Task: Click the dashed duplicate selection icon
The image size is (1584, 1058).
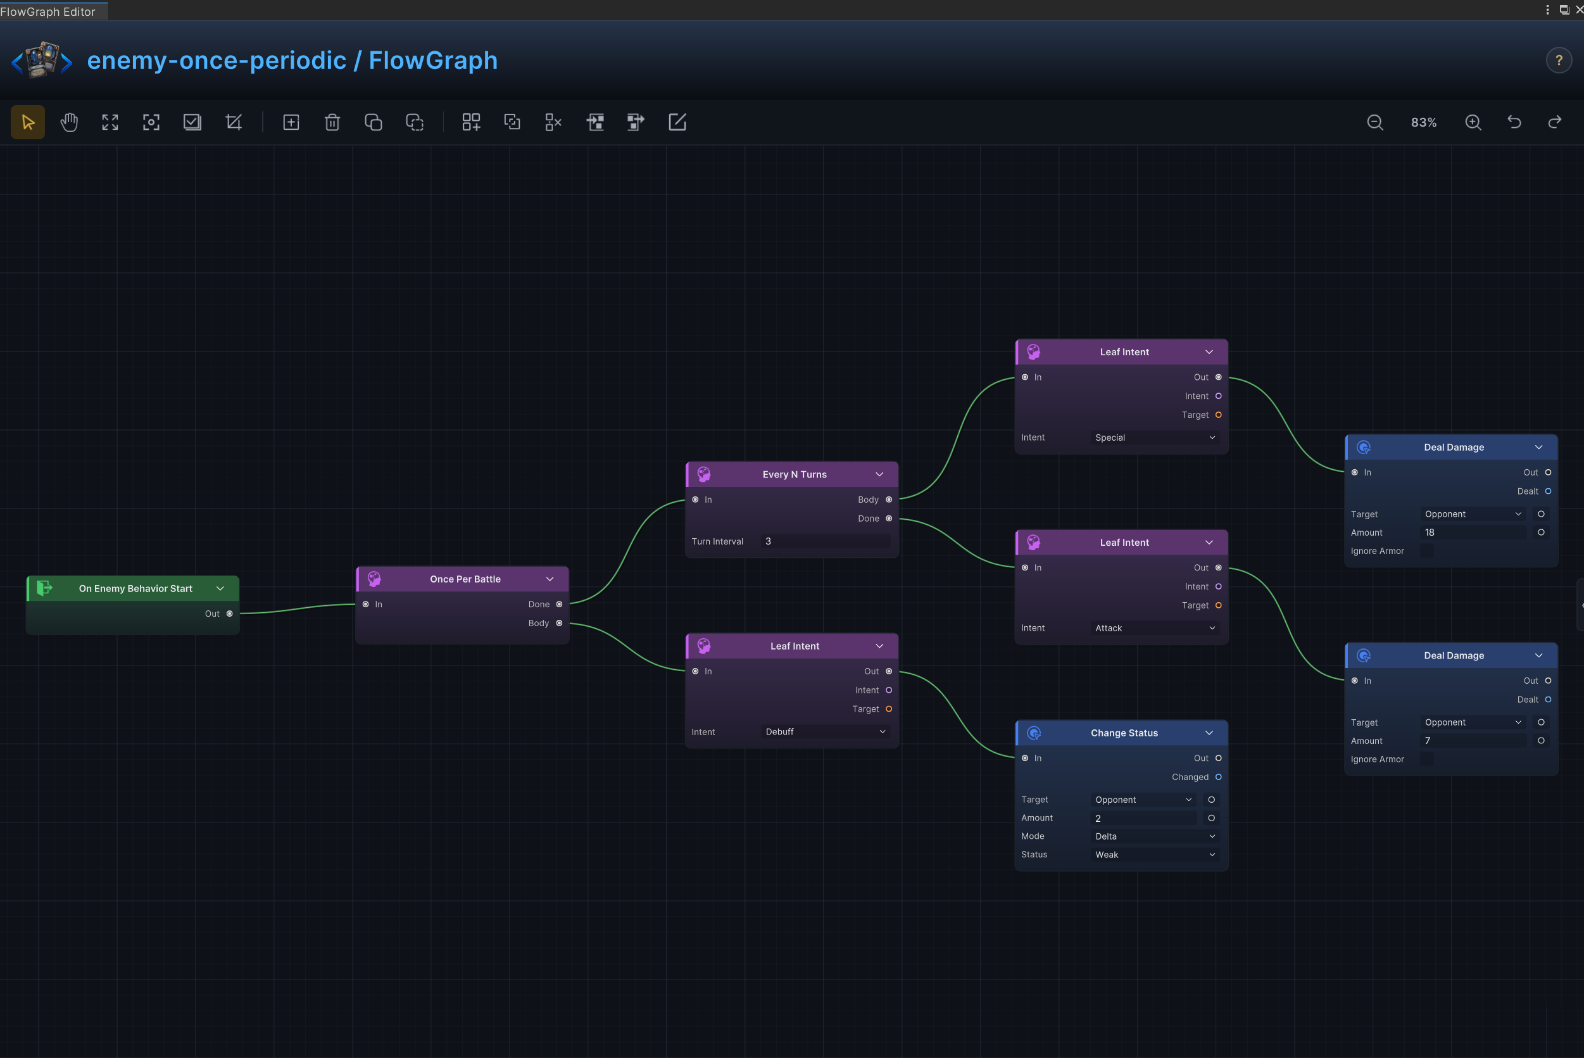Action: (414, 122)
